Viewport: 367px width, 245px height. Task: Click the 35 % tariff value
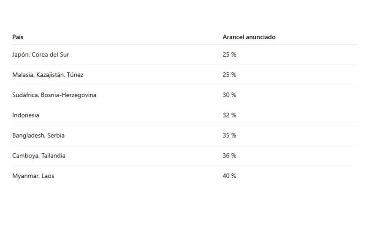pos(229,136)
